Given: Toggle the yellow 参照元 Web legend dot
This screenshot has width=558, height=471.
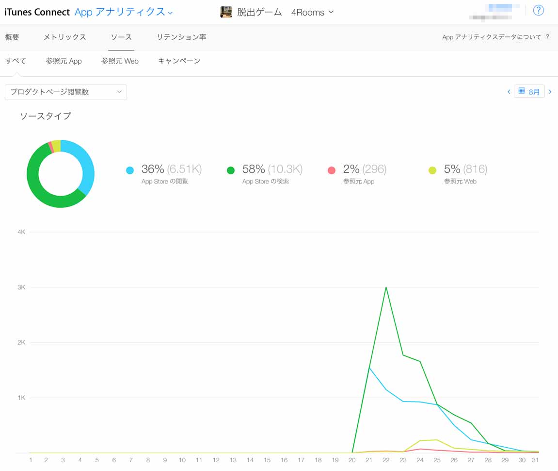Looking at the screenshot, I should tap(432, 170).
